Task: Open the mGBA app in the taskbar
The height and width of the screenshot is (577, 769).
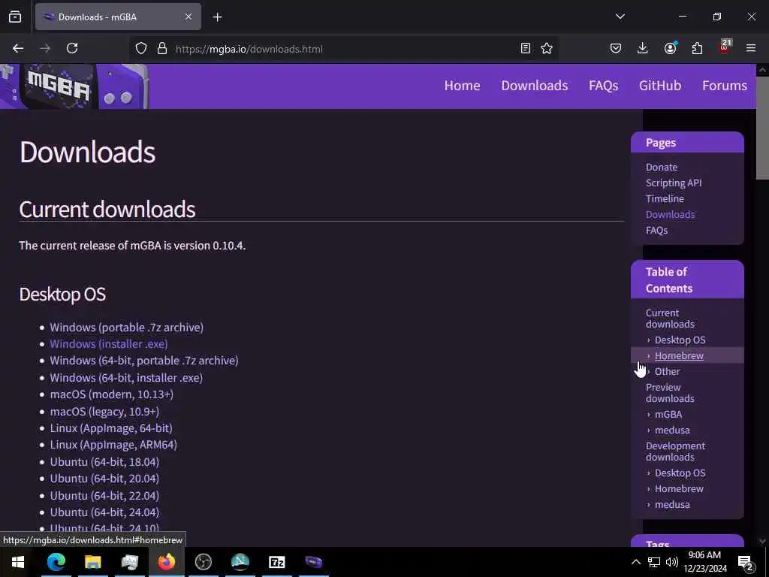Action: pos(313,562)
